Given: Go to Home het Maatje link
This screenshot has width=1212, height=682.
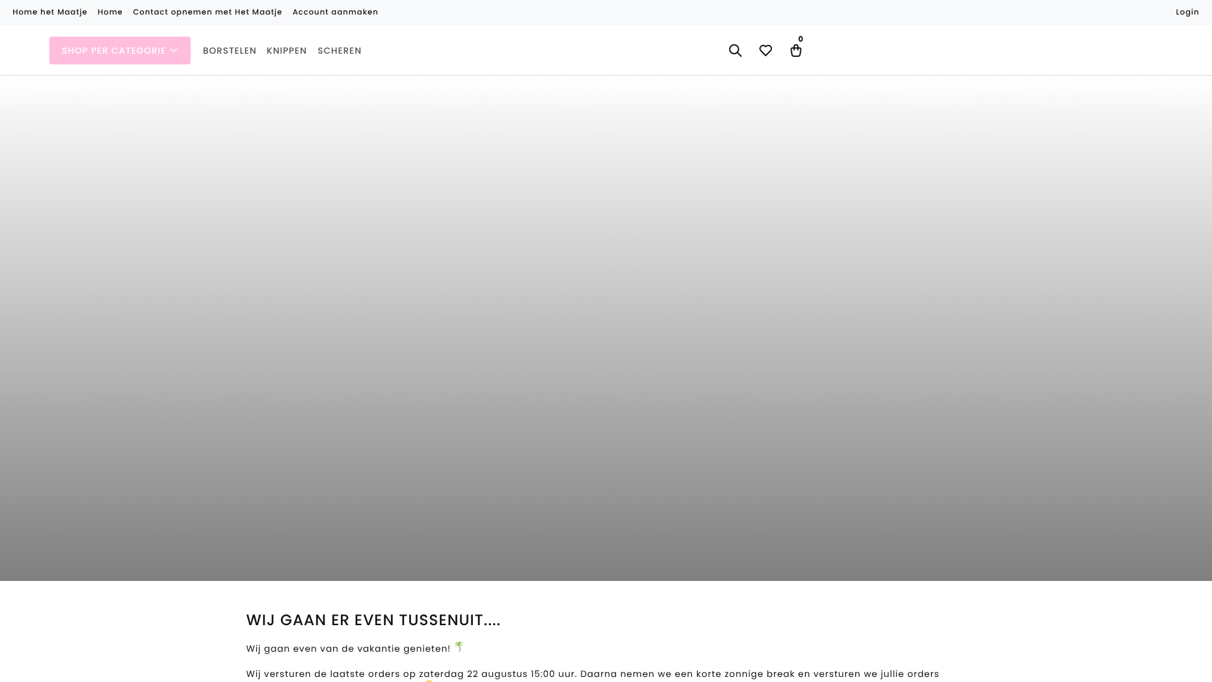Looking at the screenshot, I should click(50, 12).
